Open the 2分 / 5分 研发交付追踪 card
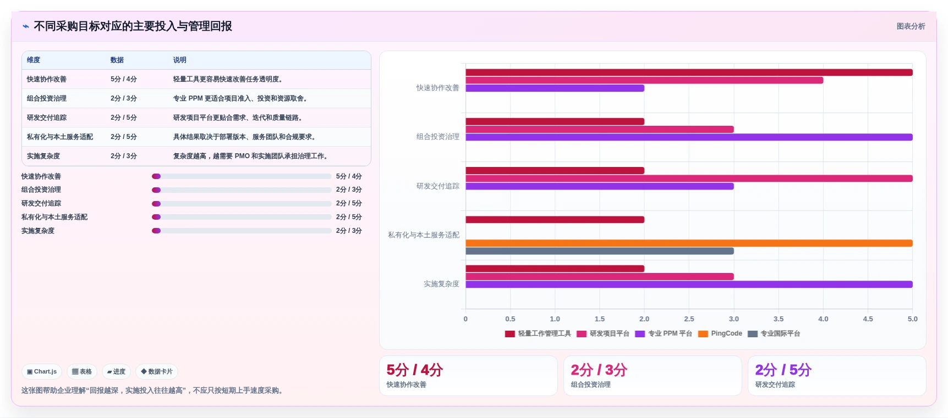This screenshot has width=948, height=418. tap(837, 376)
